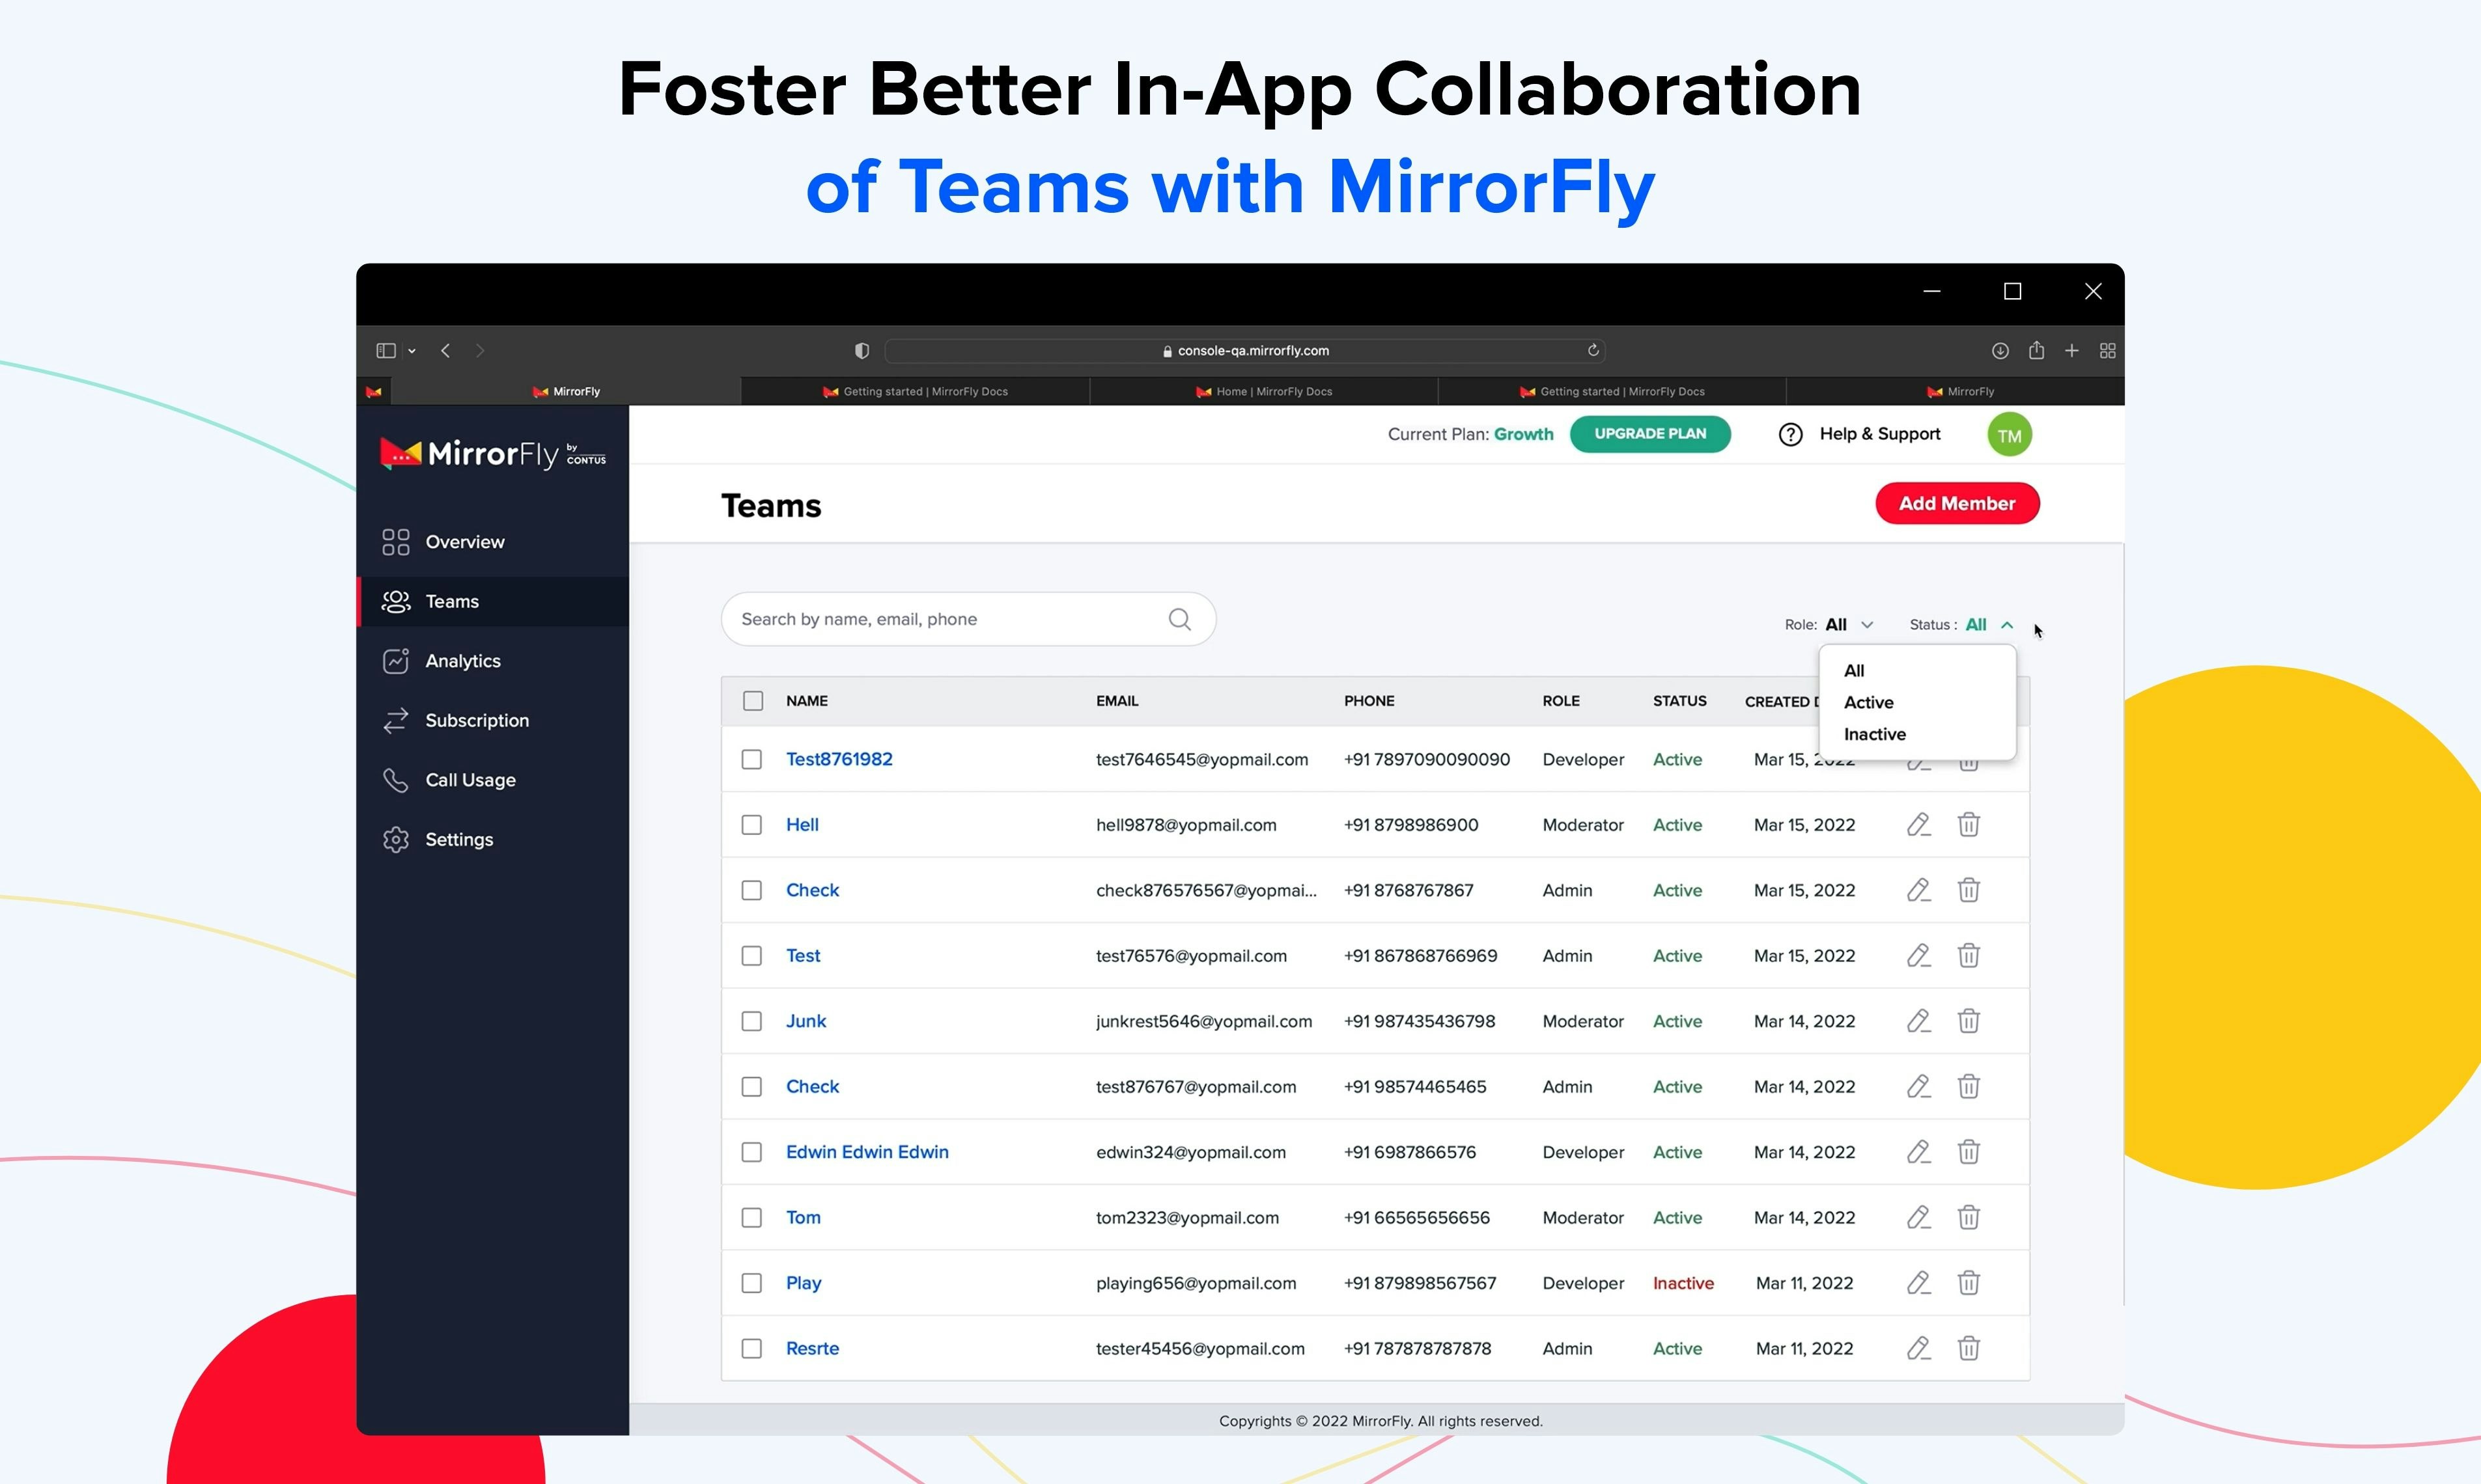Edit the Play member entry
Viewport: 2481px width, 1484px height.
coord(1918,1282)
